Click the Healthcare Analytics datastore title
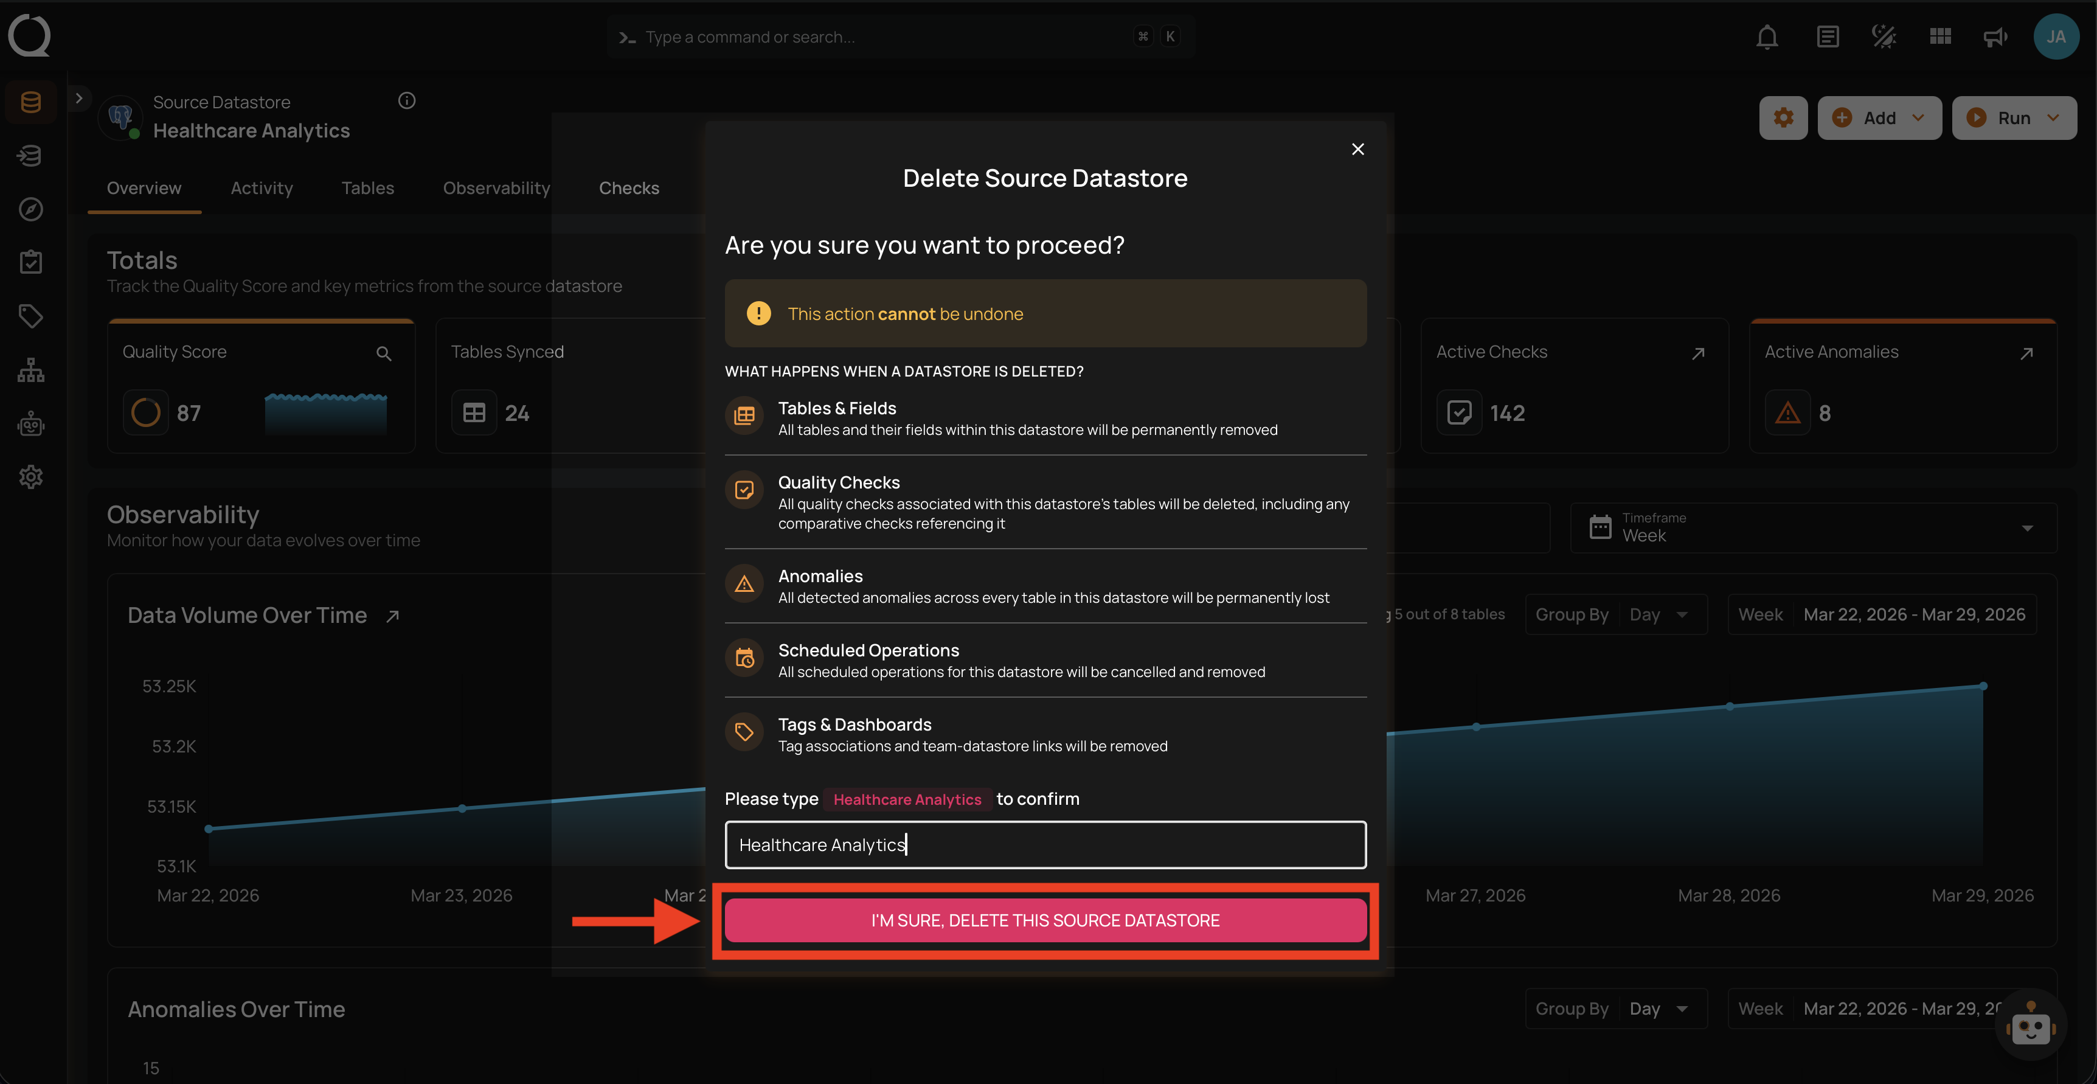The width and height of the screenshot is (2097, 1084). click(252, 131)
